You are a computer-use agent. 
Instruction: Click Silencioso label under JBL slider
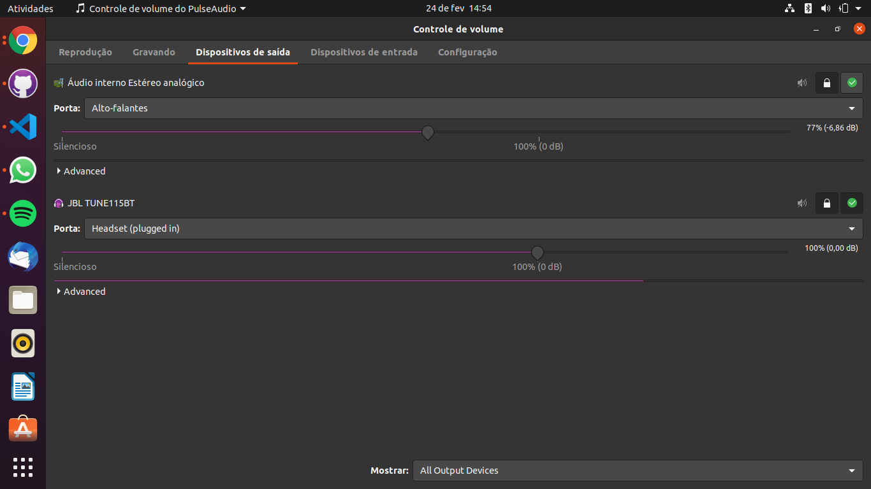click(x=75, y=267)
